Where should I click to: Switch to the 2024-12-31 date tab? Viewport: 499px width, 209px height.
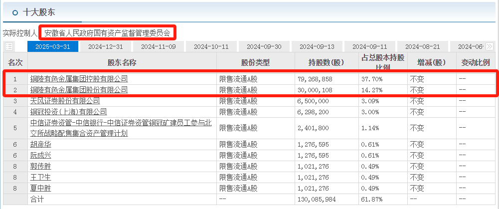pos(105,46)
